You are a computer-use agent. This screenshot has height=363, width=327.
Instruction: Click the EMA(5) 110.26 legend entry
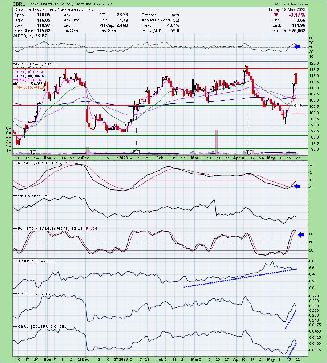27,80
